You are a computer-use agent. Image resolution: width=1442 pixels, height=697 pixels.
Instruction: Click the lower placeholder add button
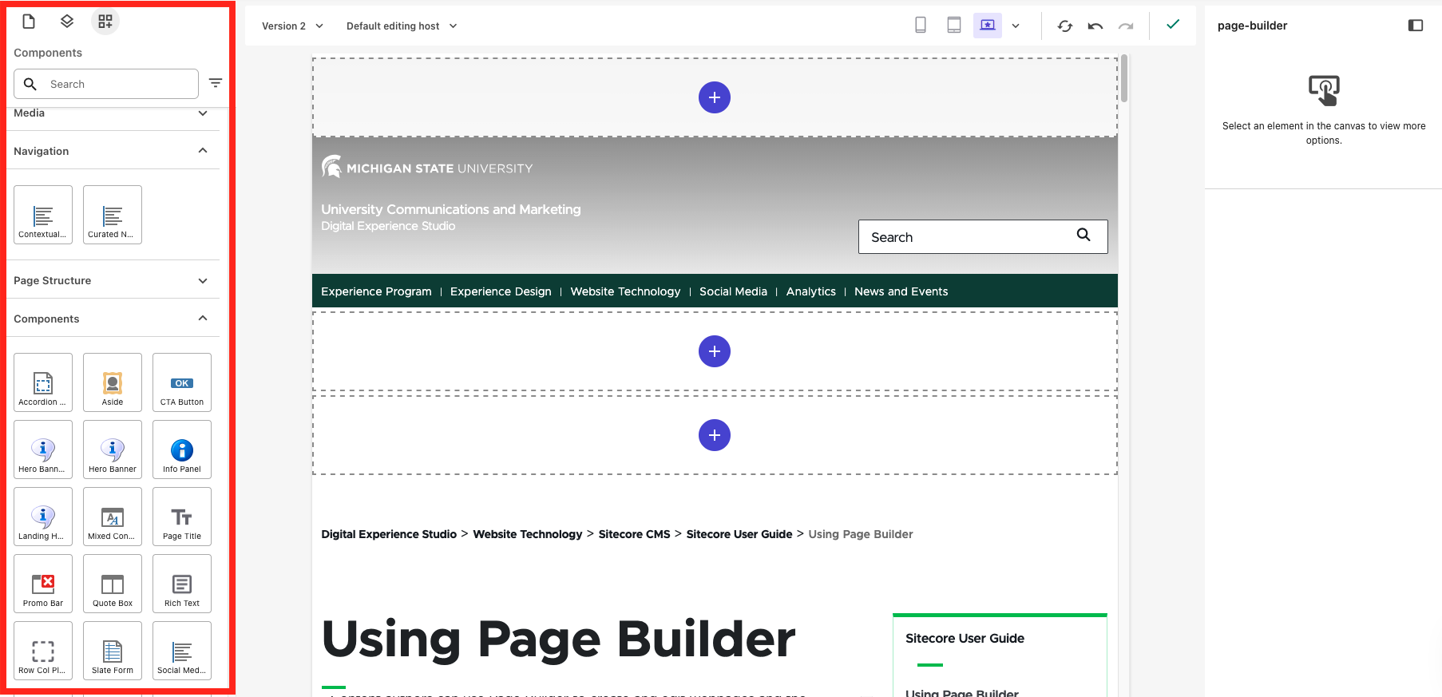coord(715,435)
